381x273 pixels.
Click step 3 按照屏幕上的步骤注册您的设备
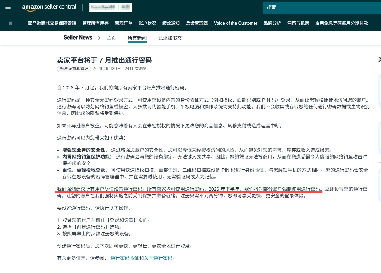coord(94,234)
